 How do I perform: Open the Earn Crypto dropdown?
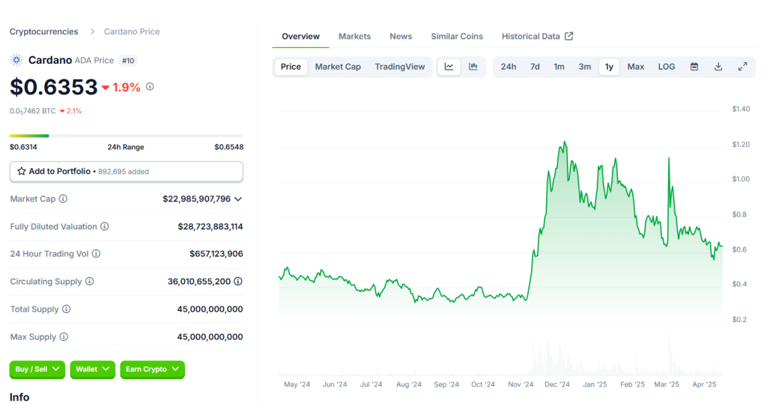152,369
